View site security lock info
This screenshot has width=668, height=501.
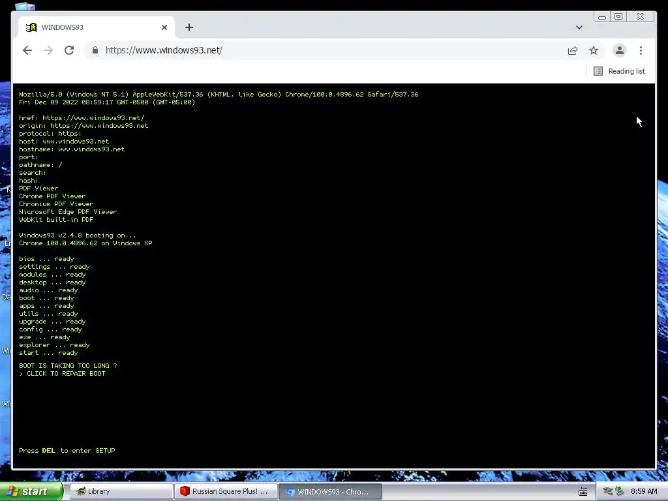coord(95,50)
